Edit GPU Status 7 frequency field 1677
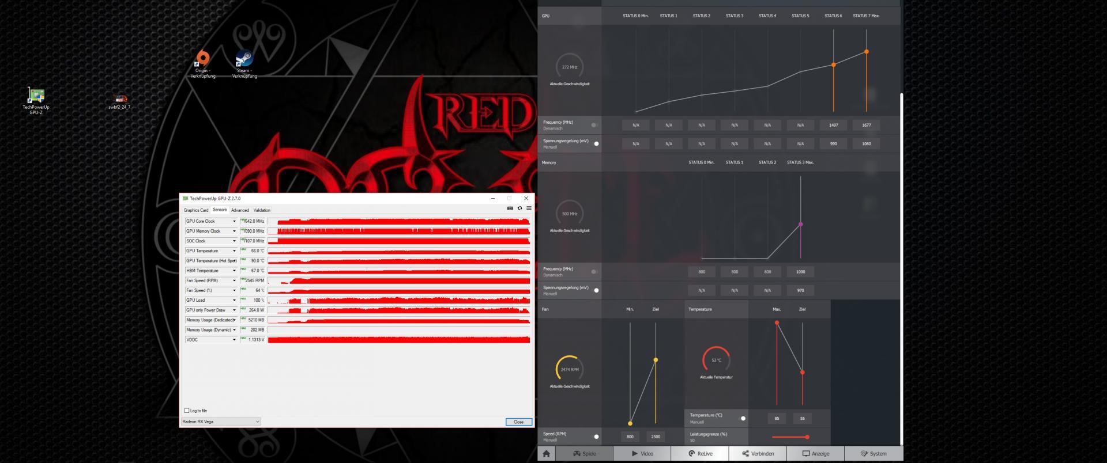The image size is (1107, 463). tap(866, 125)
